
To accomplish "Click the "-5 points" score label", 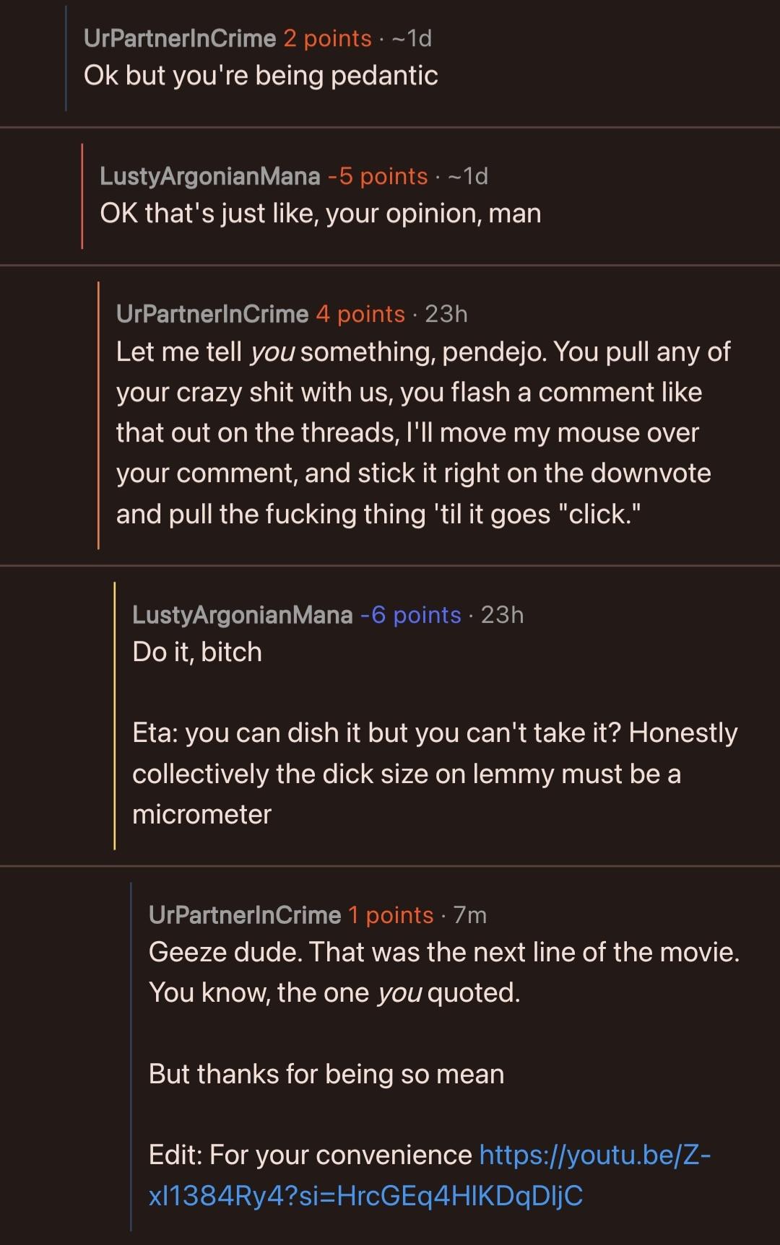I will (378, 176).
